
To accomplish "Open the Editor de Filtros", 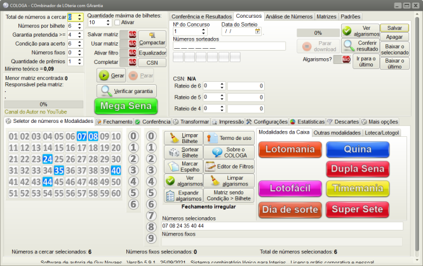I will tap(229, 167).
